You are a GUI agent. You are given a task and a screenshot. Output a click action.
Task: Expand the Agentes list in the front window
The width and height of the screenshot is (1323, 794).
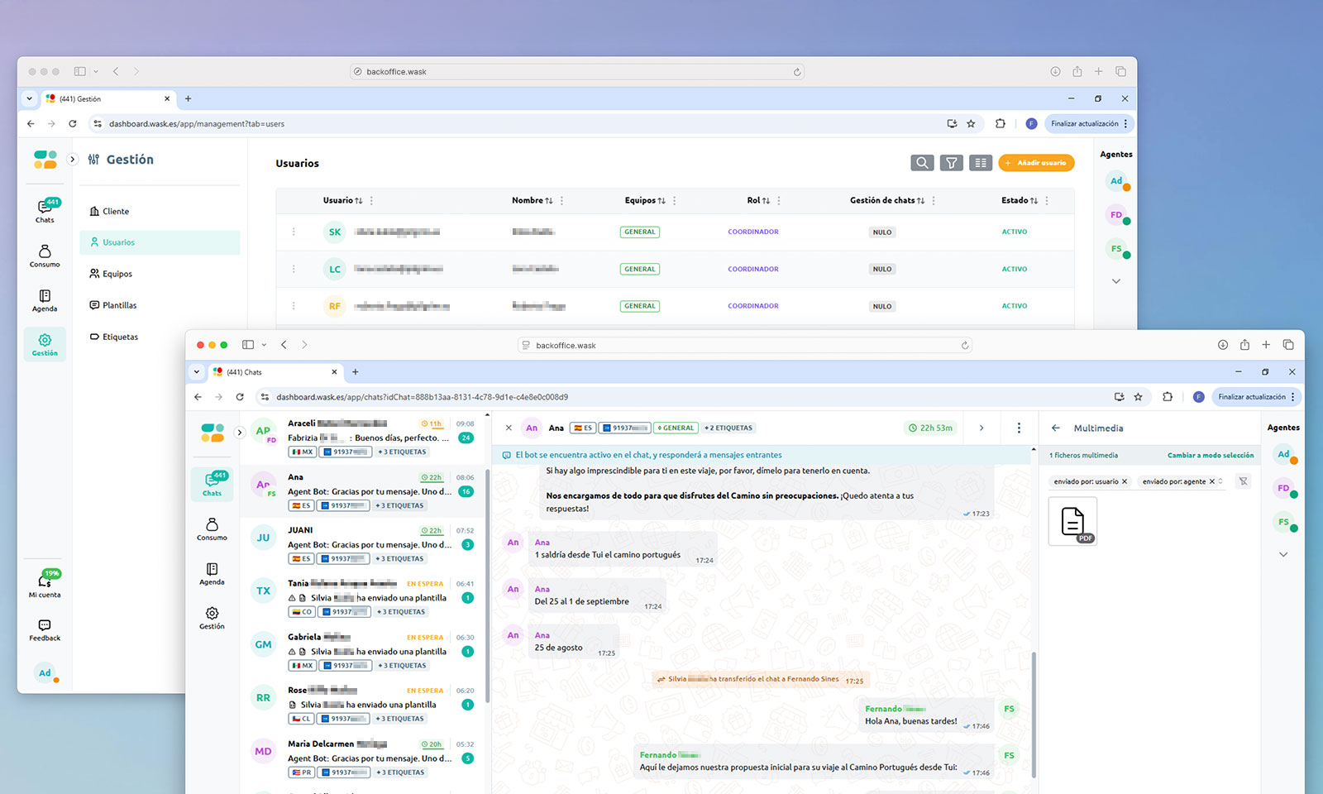(1283, 554)
